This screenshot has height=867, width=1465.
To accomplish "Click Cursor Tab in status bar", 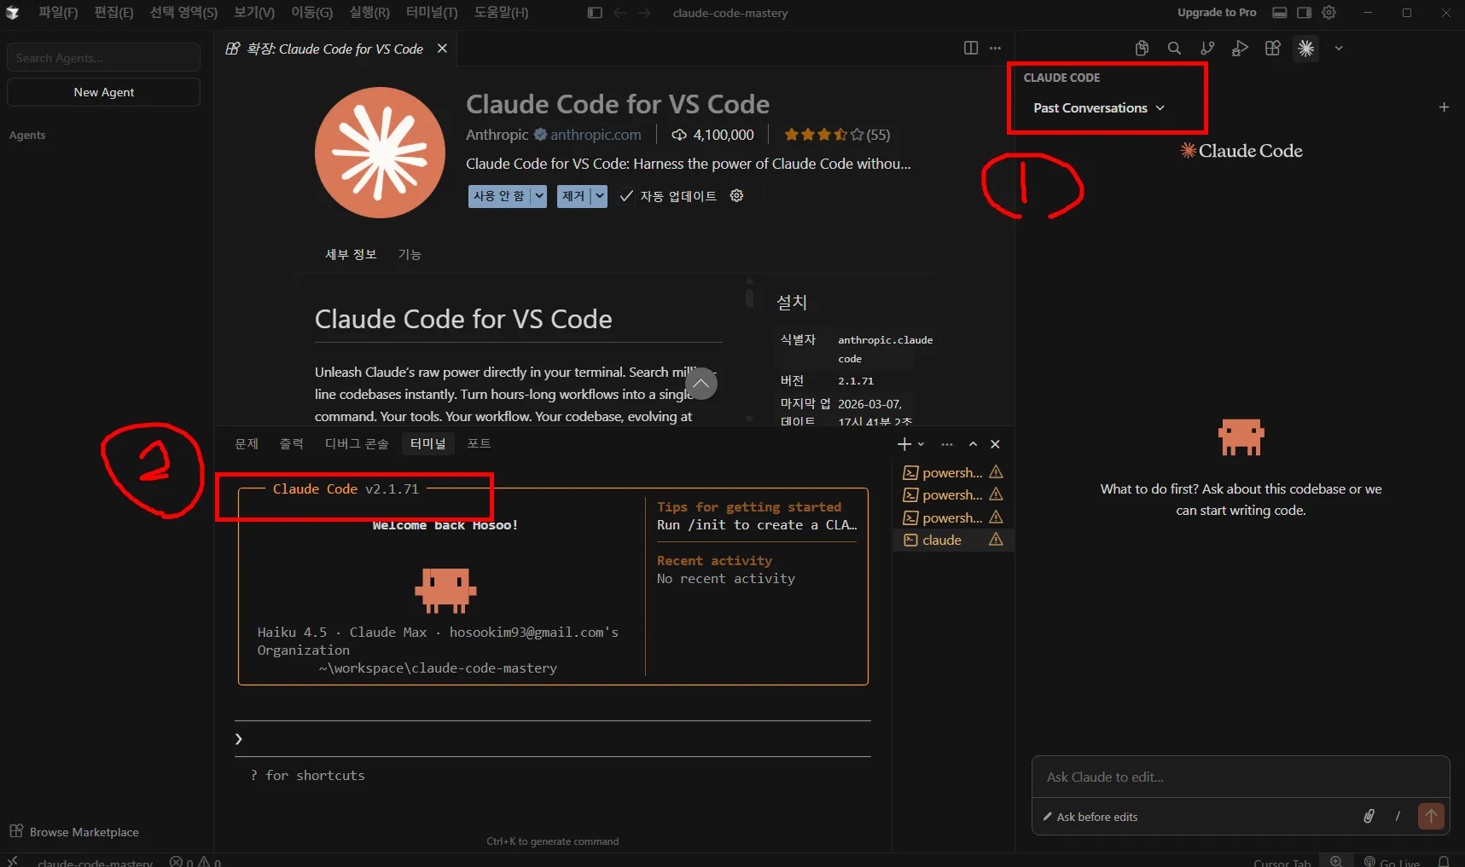I will tap(1282, 862).
